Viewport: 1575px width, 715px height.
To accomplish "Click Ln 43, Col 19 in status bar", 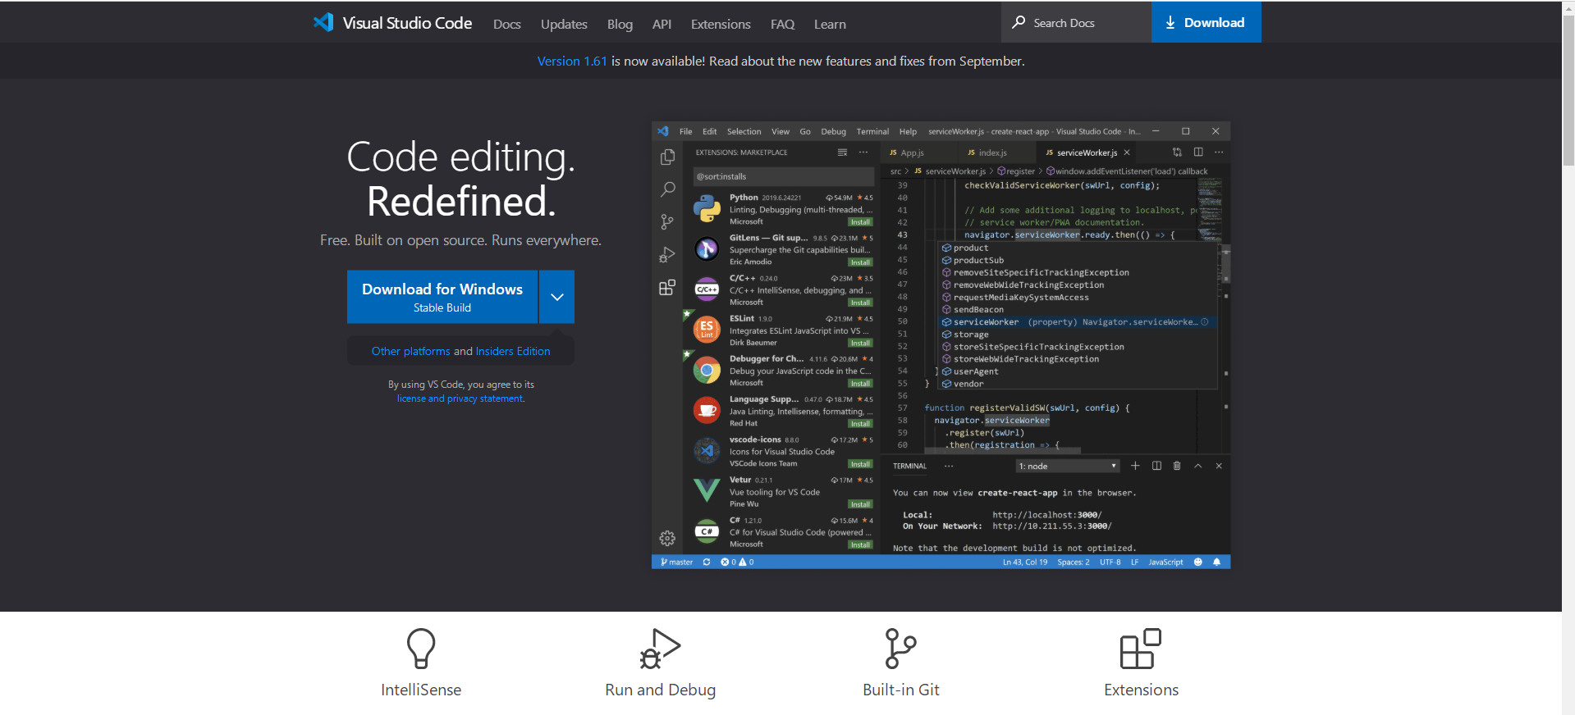I will point(1025,562).
